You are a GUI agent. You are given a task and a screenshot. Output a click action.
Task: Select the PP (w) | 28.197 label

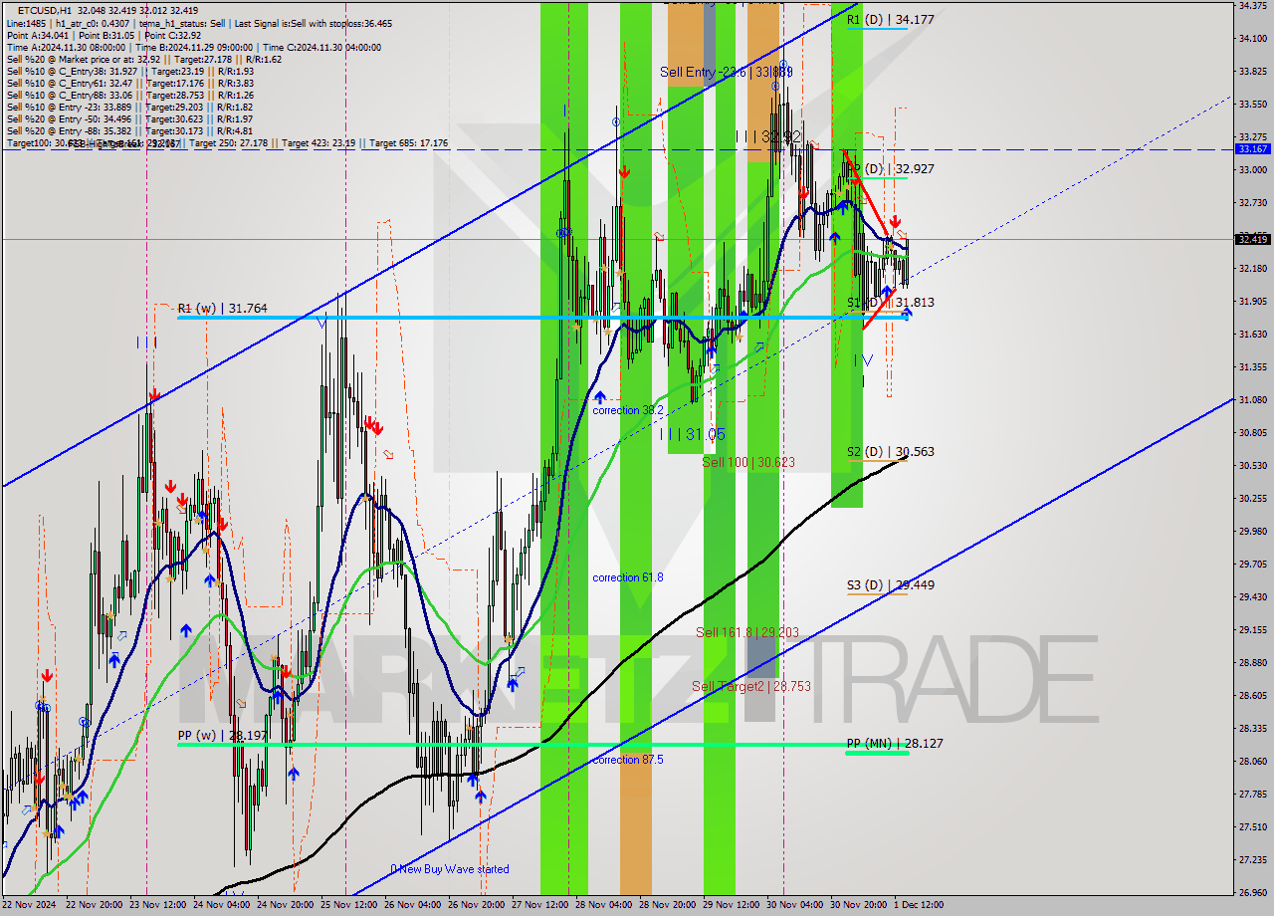tap(223, 736)
